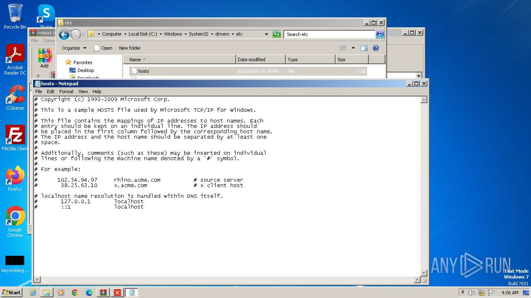The image size is (531, 298).
Task: Open the network tray icon
Action: (482, 293)
